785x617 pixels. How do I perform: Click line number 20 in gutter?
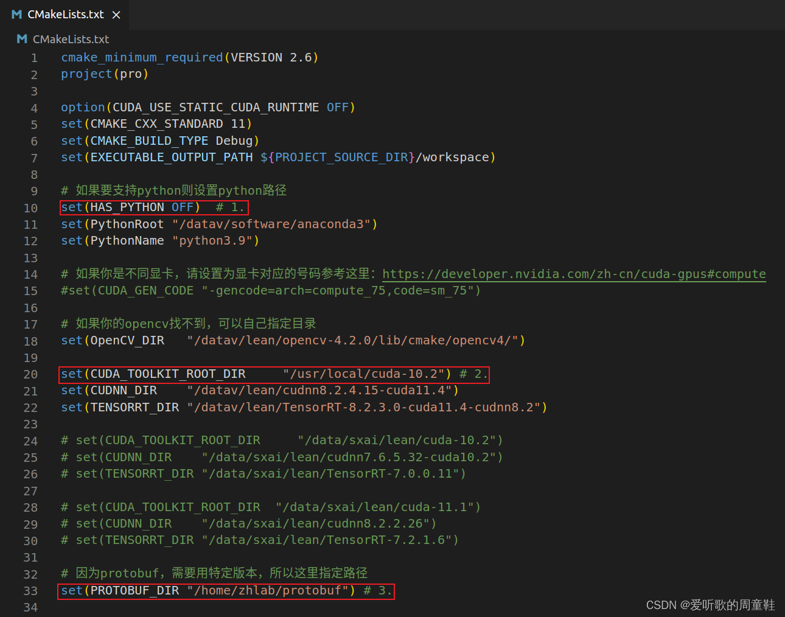click(30, 374)
